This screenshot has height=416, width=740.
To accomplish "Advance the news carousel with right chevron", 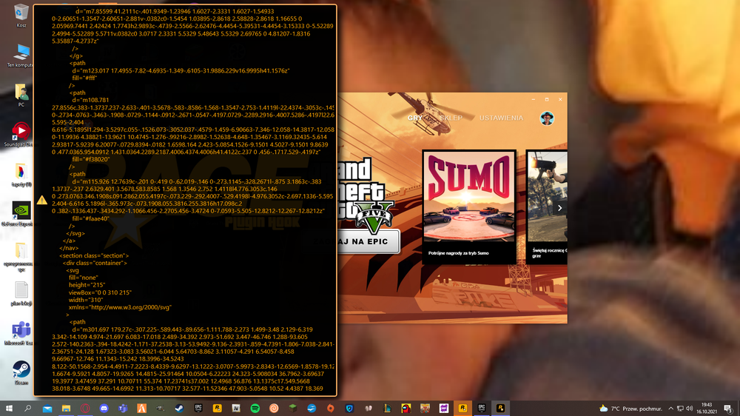I will (559, 208).
